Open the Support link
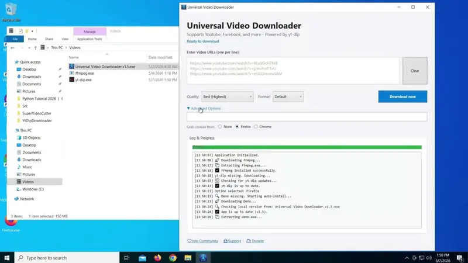 click(x=232, y=241)
